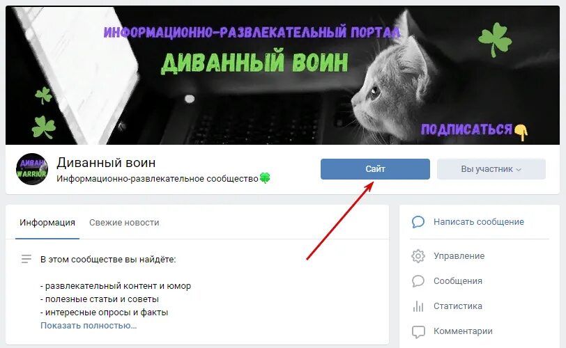The width and height of the screenshot is (566, 348).
Task: Click the chevron arrow in Вы участник button
Action: [519, 170]
